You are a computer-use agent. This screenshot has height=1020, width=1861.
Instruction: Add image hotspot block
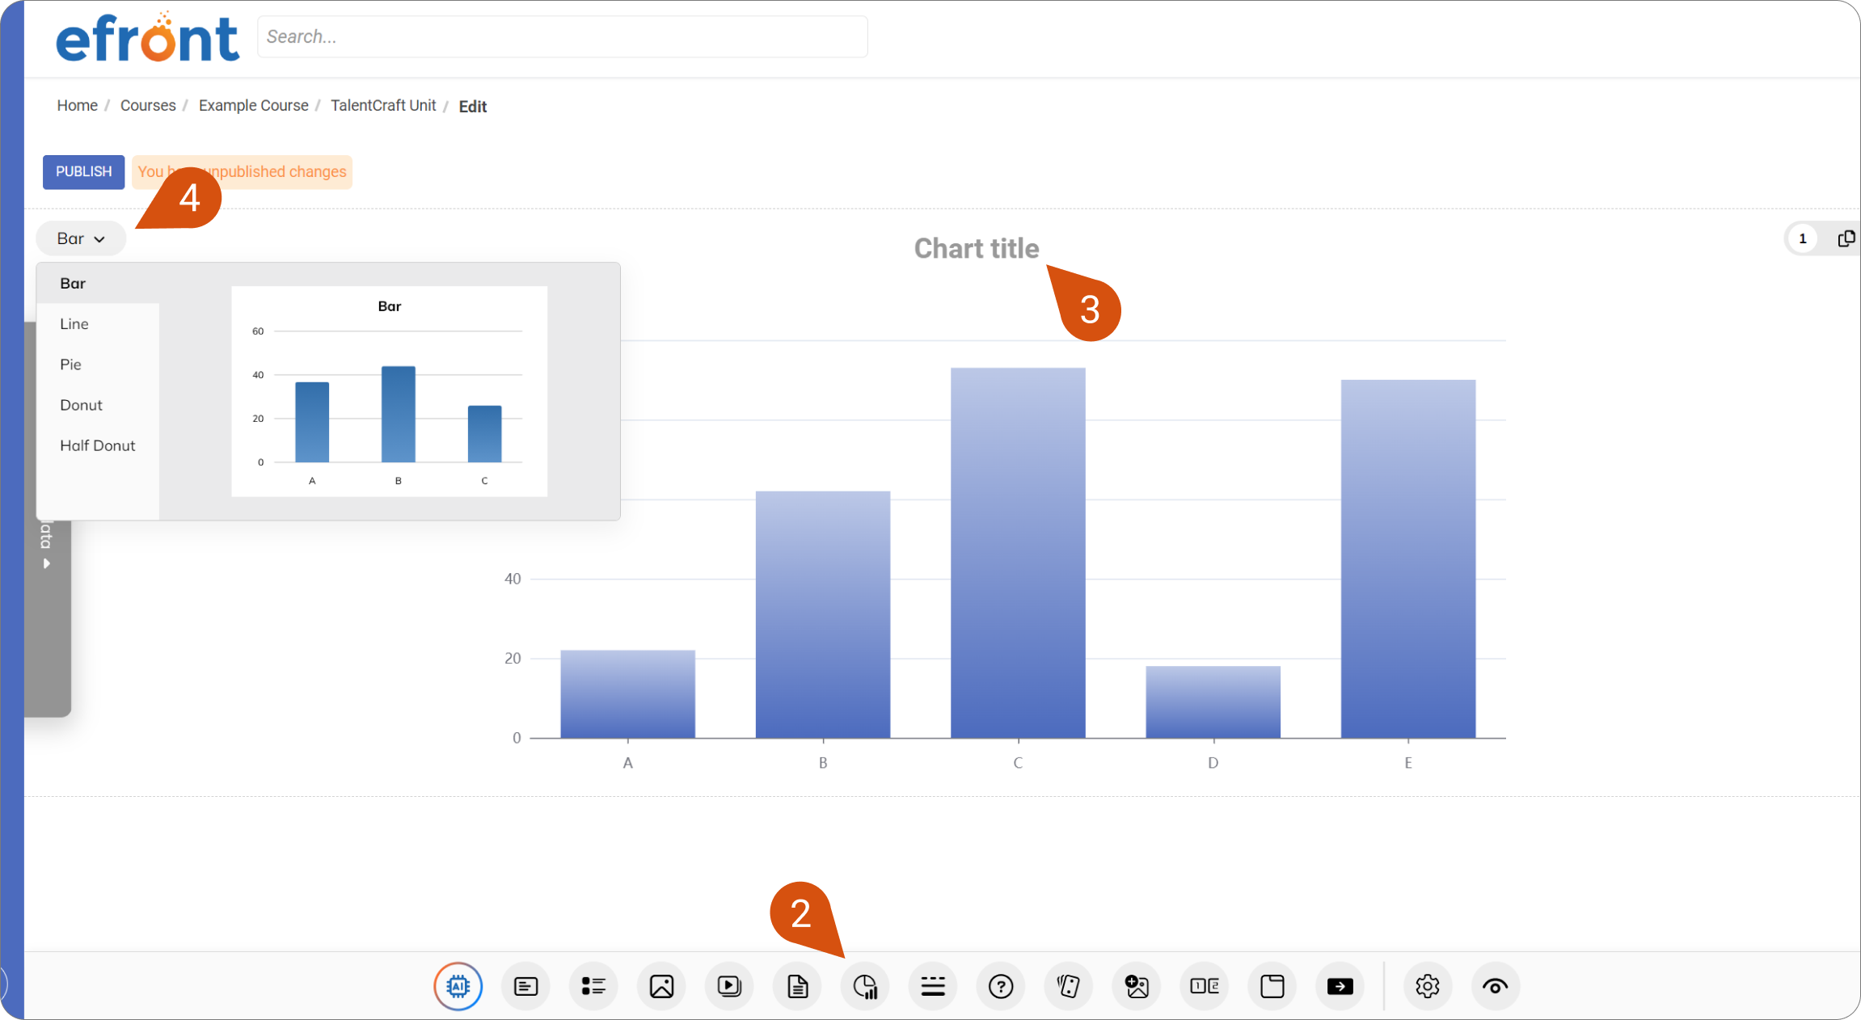pos(1137,986)
